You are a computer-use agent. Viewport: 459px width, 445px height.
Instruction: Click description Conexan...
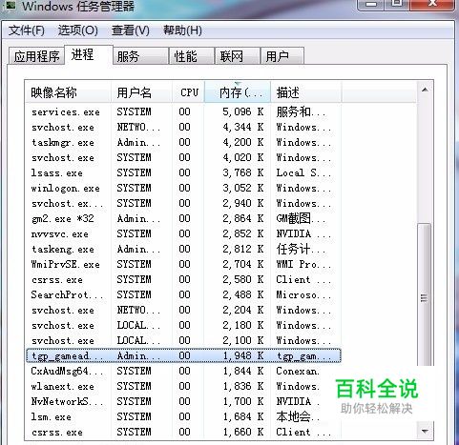point(298,371)
